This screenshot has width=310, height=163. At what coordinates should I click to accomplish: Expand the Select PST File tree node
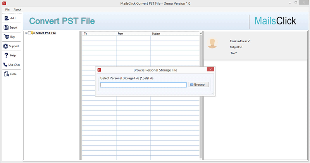click(26, 33)
